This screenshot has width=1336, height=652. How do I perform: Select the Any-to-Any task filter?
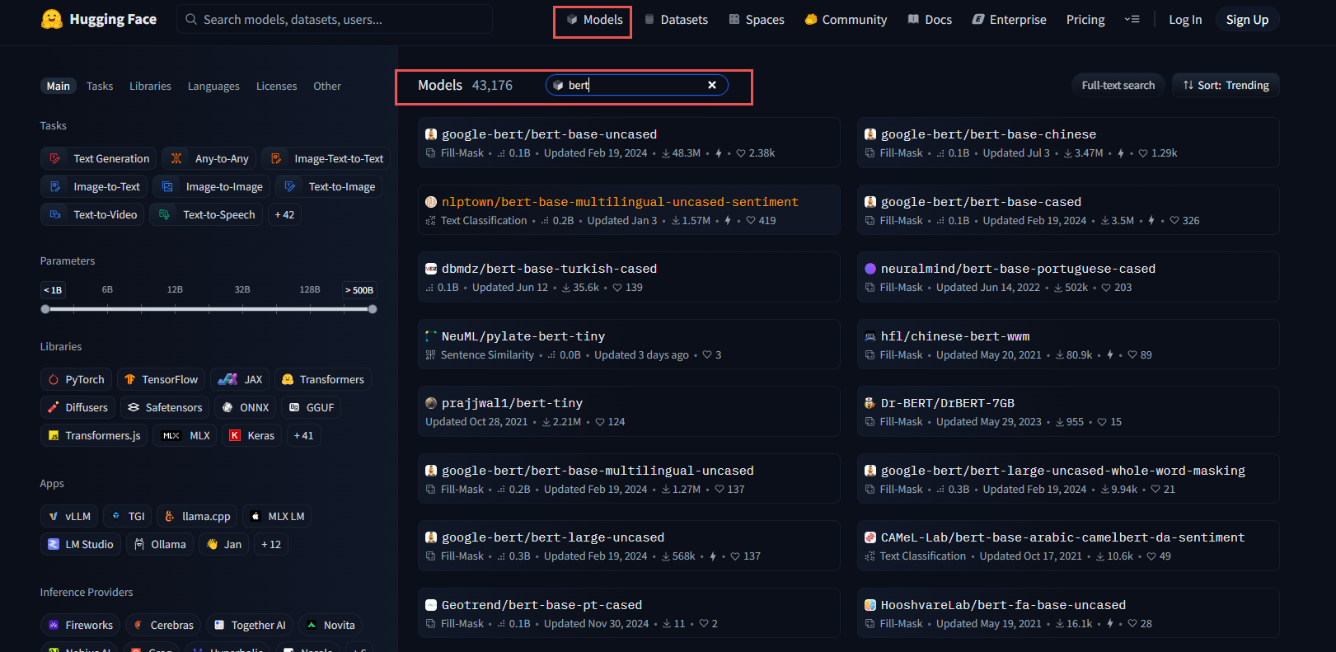(209, 158)
